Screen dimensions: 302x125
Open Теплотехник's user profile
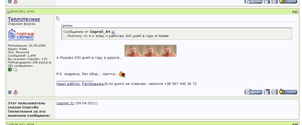click(x=24, y=19)
